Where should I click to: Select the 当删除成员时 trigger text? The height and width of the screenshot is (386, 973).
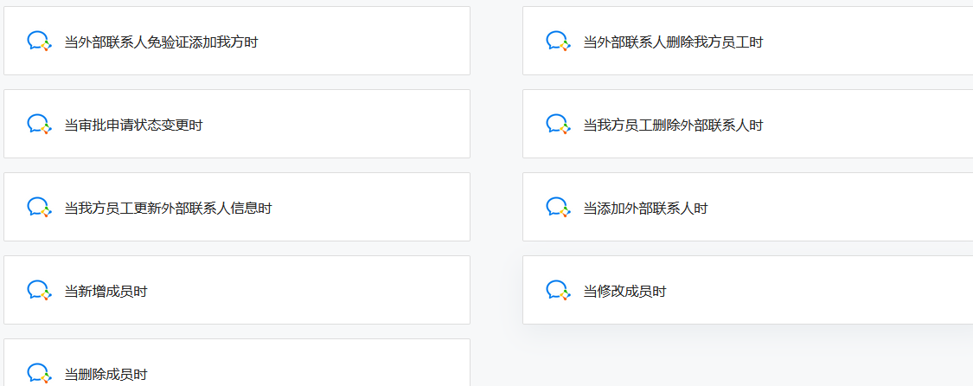click(106, 374)
